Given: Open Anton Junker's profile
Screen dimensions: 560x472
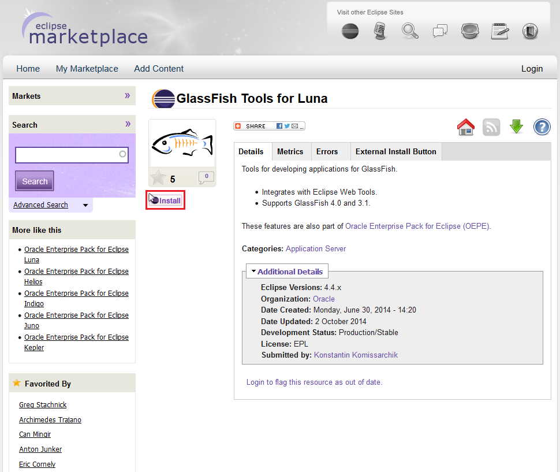Looking at the screenshot, I should pos(40,449).
